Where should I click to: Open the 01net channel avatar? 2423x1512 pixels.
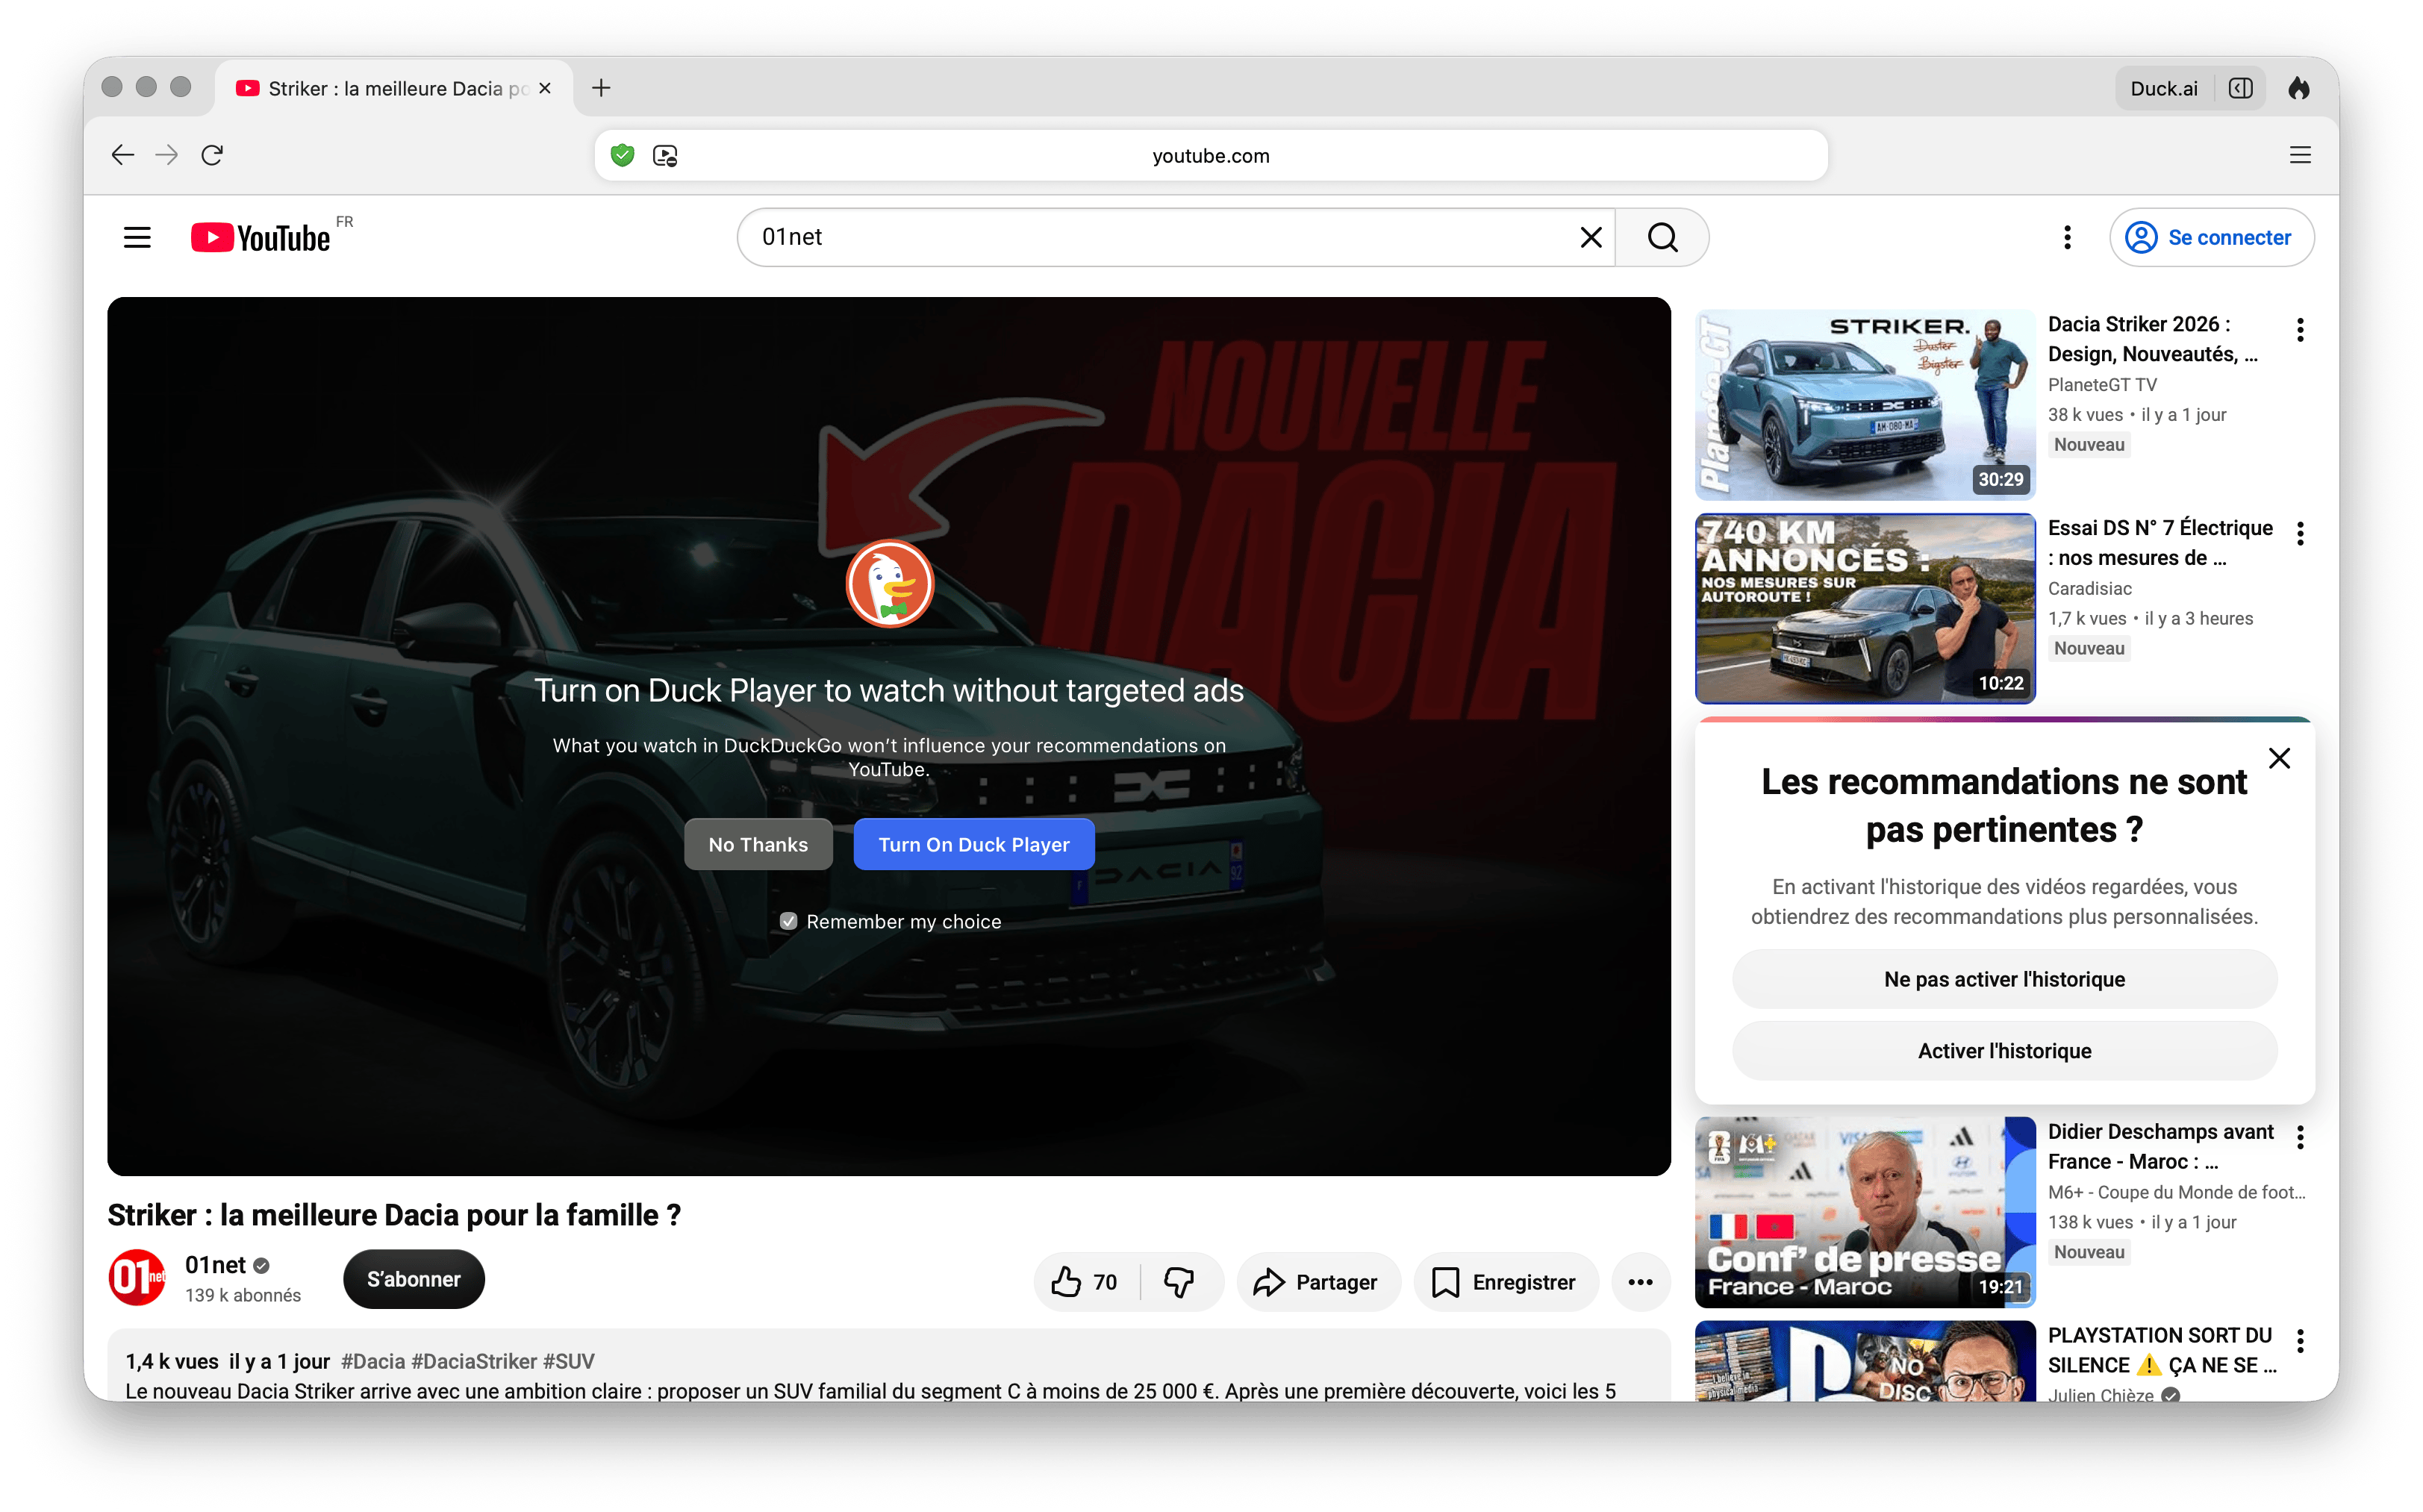coord(136,1277)
